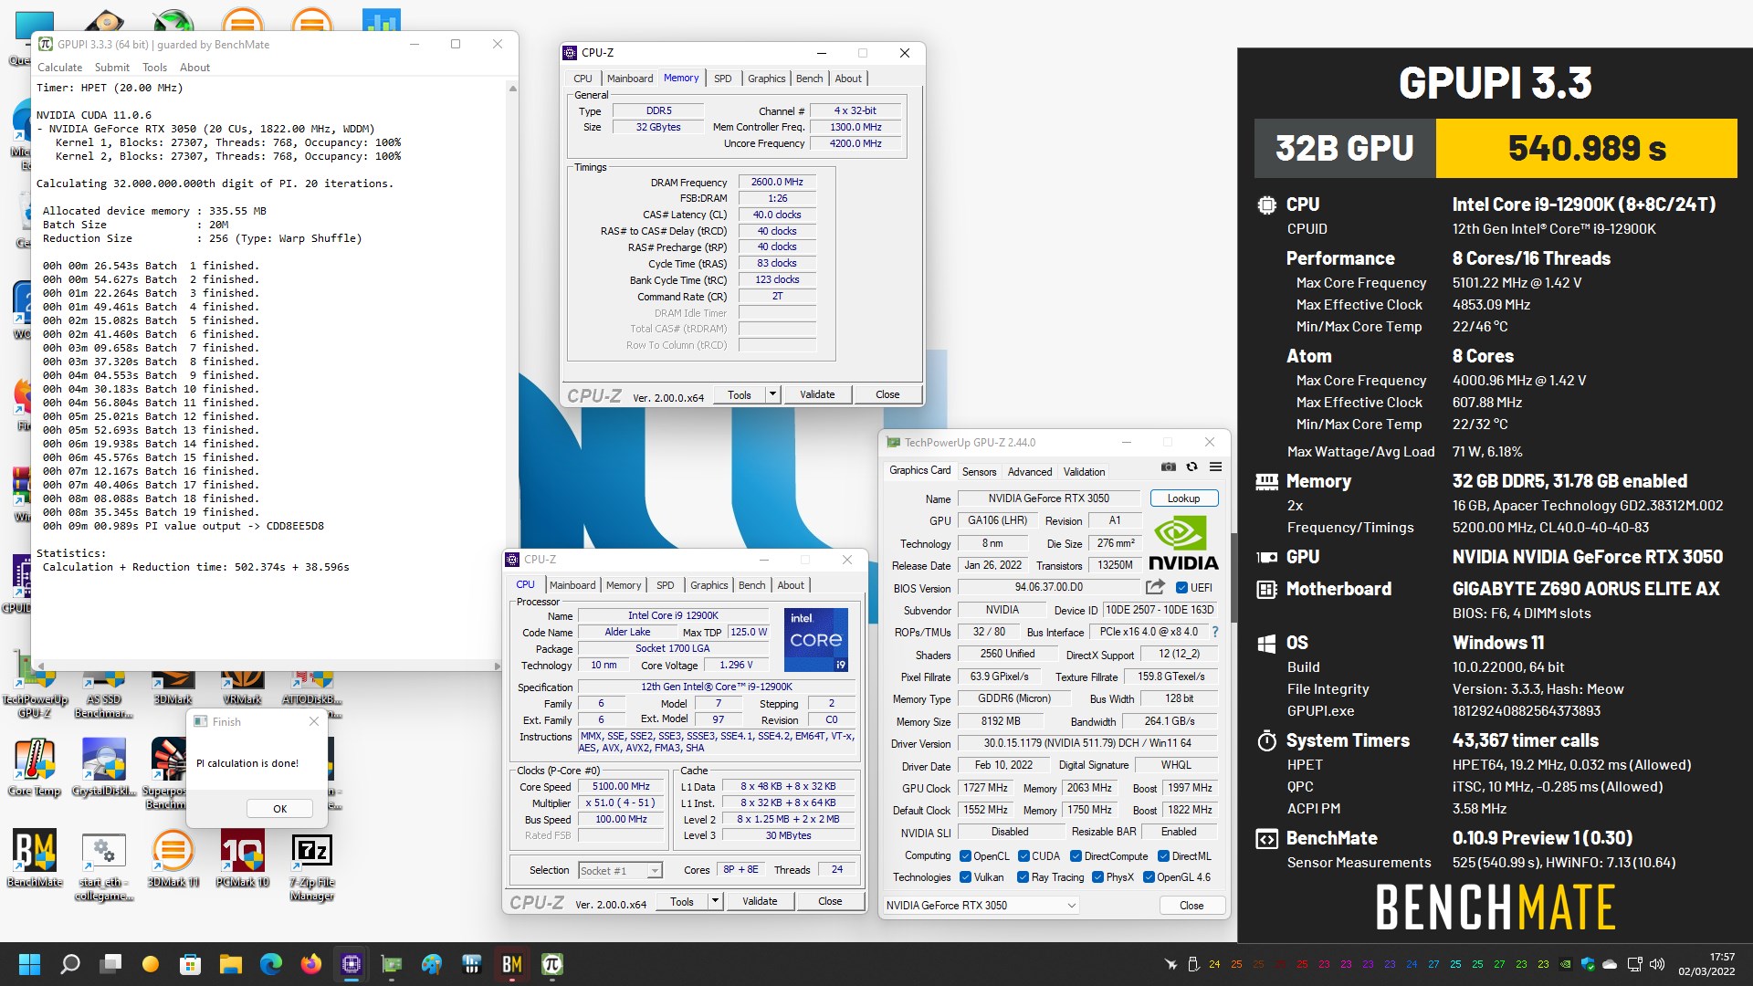Click volume speaker tray icon
The width and height of the screenshot is (1753, 986).
pyautogui.click(x=1657, y=964)
